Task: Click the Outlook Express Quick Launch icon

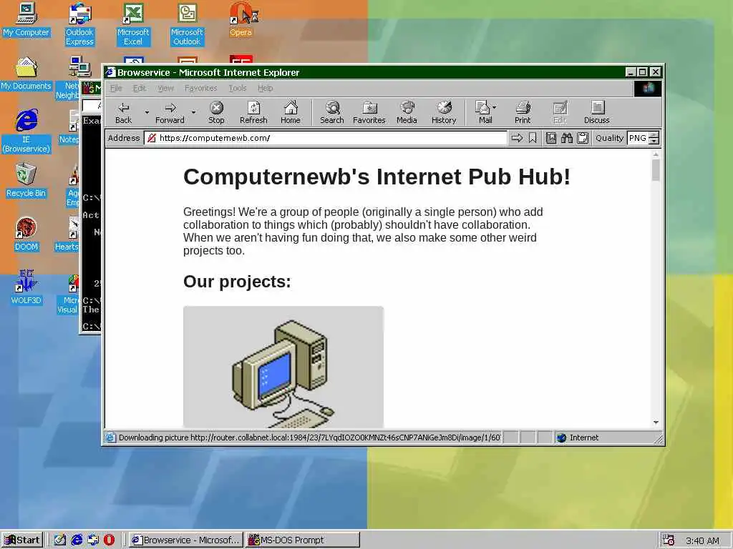Action: (x=93, y=540)
